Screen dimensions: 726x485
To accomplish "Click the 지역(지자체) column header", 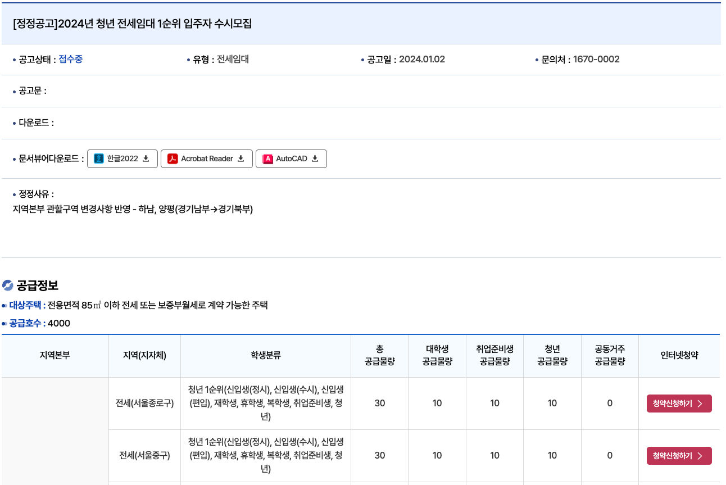I will point(144,355).
